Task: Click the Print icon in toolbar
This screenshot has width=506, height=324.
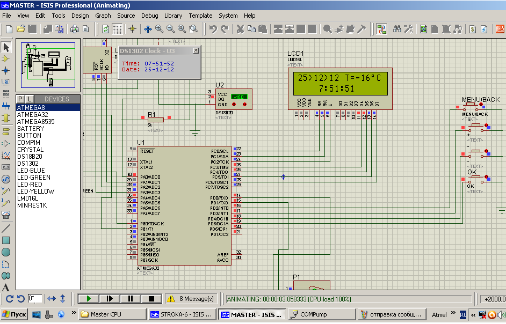Action: [74, 29]
